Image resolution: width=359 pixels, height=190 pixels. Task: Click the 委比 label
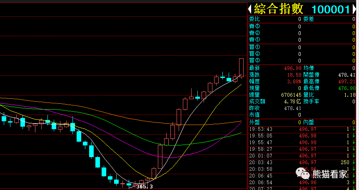pos(254,19)
